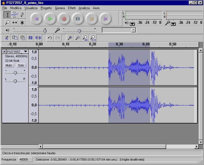Image resolution: width=204 pixels, height=165 pixels.
Task: Start playback with green Play button
Action: click(50, 19)
